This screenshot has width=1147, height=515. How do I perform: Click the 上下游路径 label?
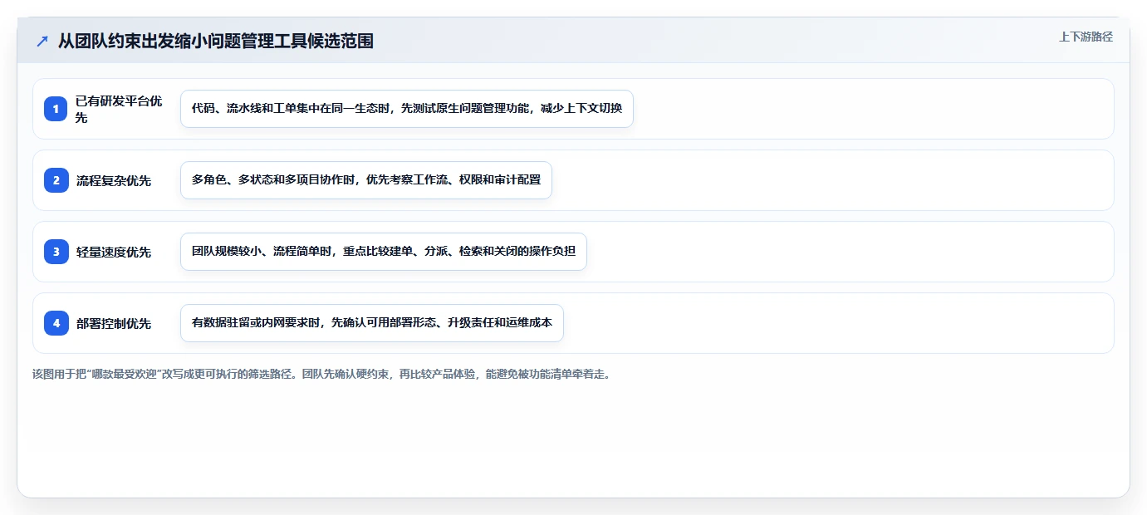coord(1086,37)
